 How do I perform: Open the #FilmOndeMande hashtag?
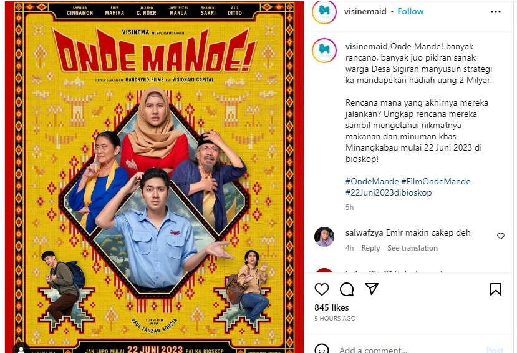pos(435,181)
